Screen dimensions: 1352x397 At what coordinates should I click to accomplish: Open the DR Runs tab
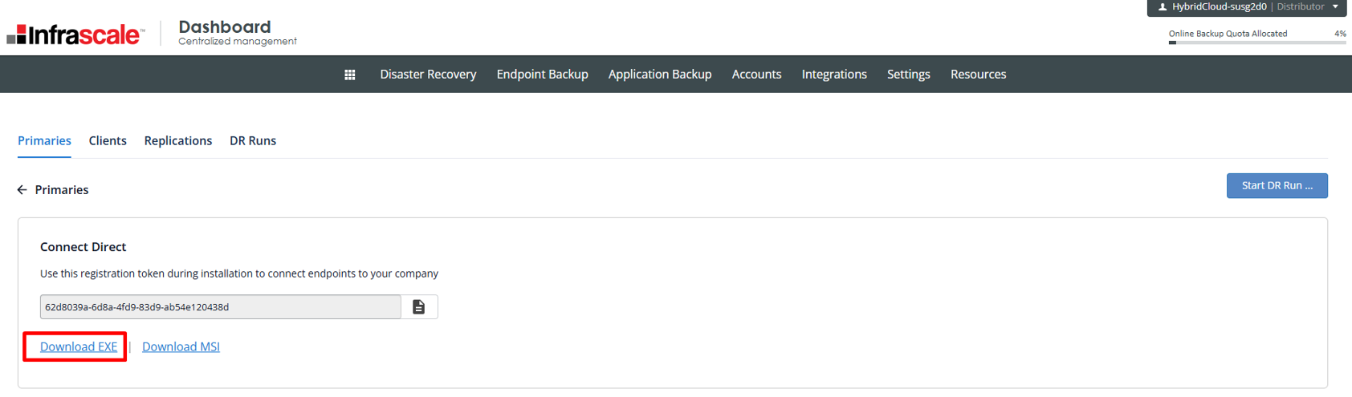(x=253, y=141)
